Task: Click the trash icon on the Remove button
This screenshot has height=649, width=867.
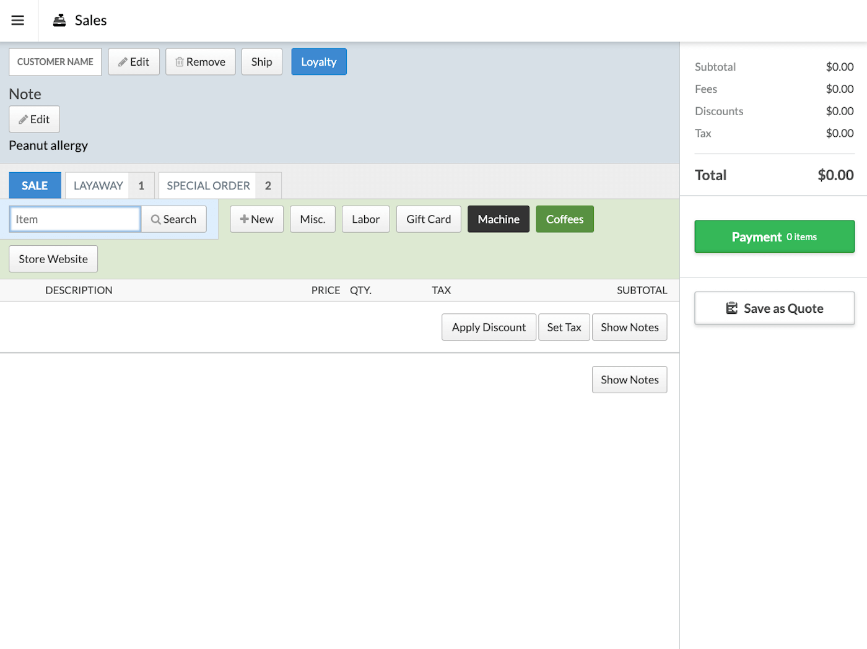Action: 180,61
